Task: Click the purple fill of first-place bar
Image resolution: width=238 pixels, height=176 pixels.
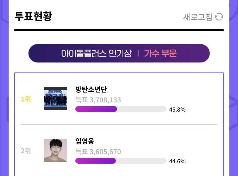Action: point(96,109)
